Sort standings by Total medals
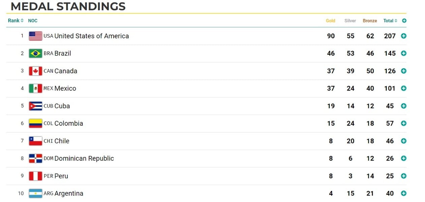Screen dimensions: 425x202 [x=390, y=21]
